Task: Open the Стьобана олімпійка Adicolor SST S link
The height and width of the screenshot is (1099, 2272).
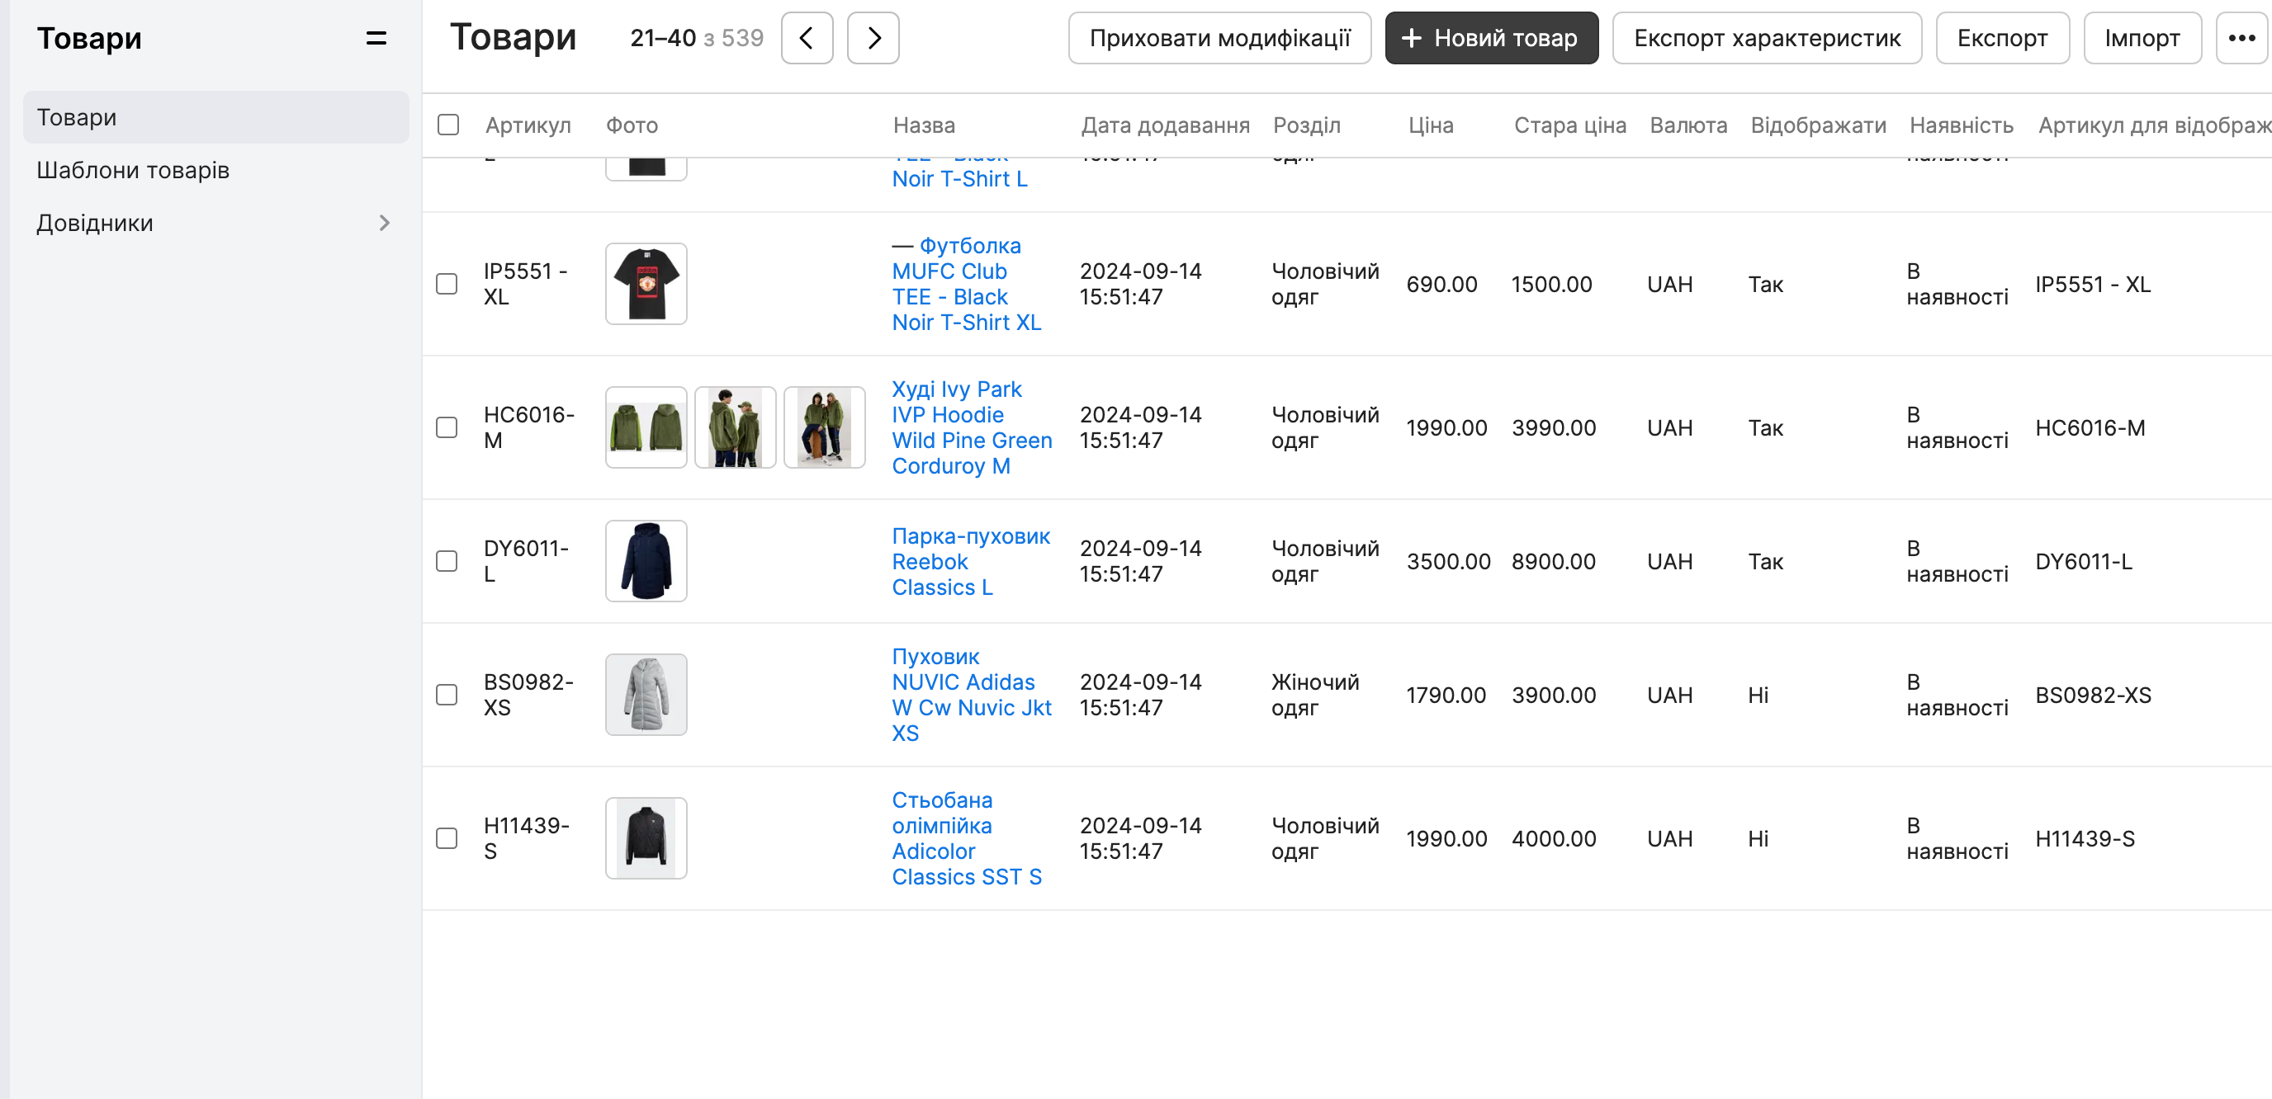Action: pos(966,838)
